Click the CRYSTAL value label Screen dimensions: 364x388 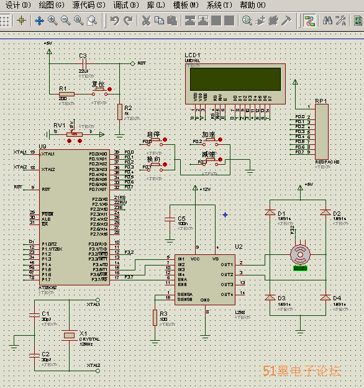click(x=89, y=339)
